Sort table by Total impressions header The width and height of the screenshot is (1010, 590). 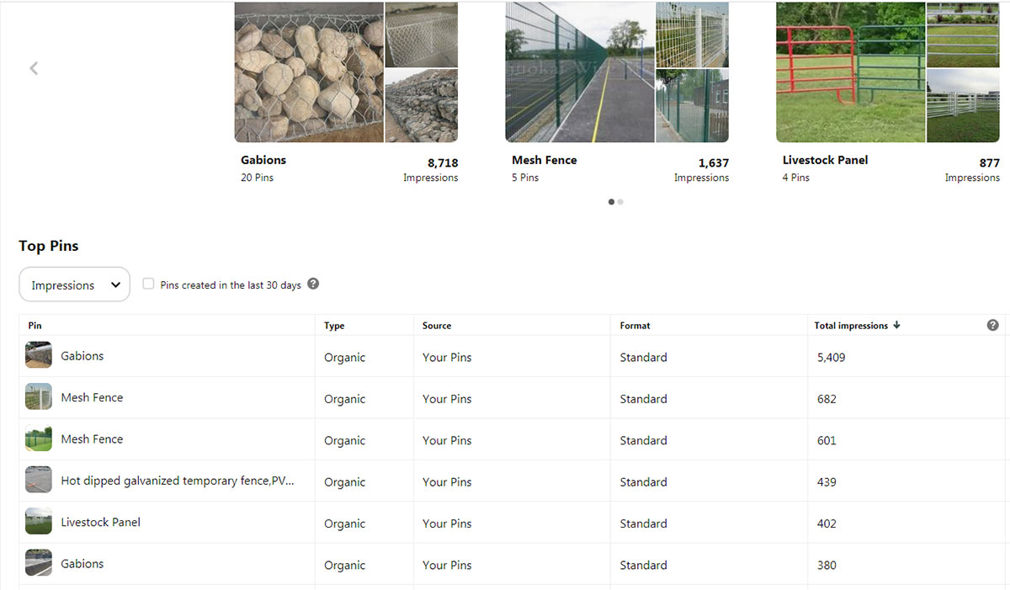tap(850, 326)
